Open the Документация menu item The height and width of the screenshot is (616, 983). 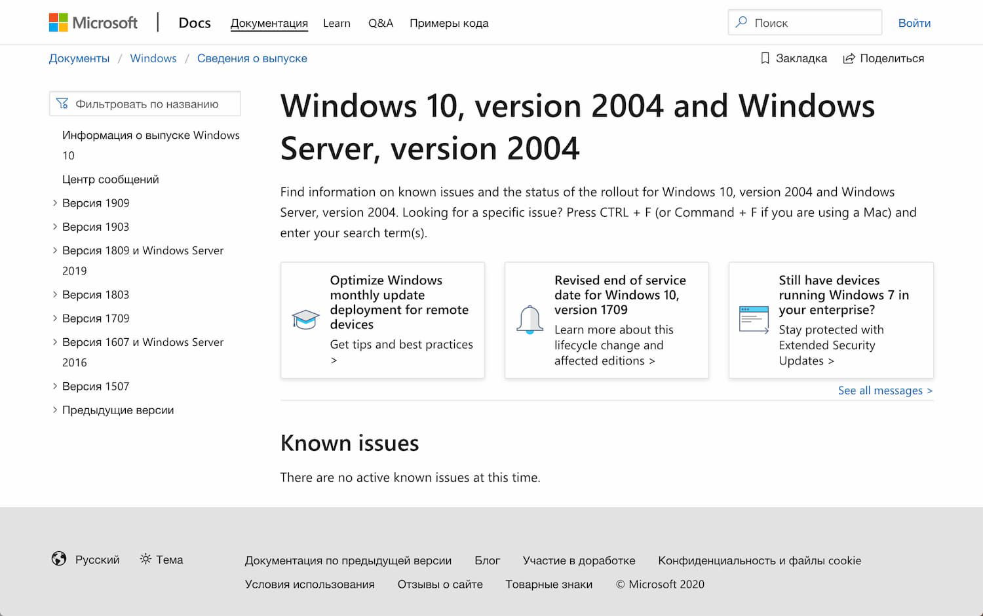[269, 23]
